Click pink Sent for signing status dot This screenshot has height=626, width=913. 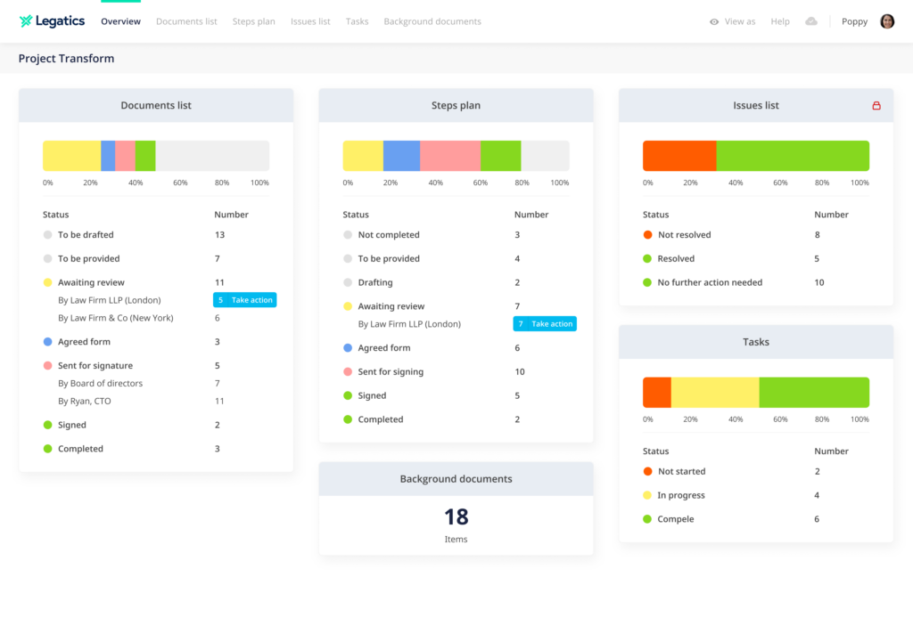[348, 372]
